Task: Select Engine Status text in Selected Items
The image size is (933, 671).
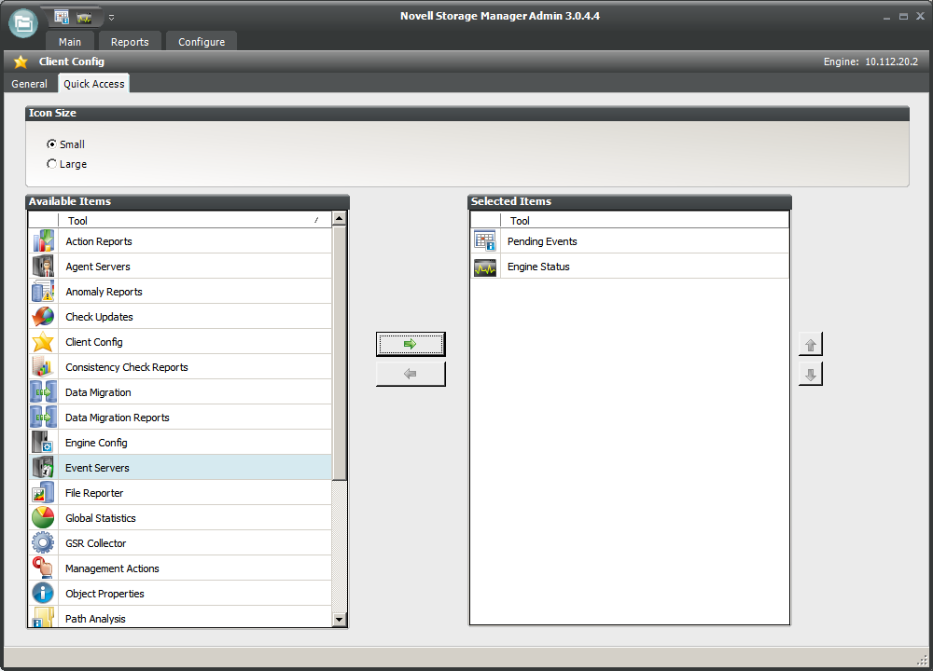Action: (538, 267)
